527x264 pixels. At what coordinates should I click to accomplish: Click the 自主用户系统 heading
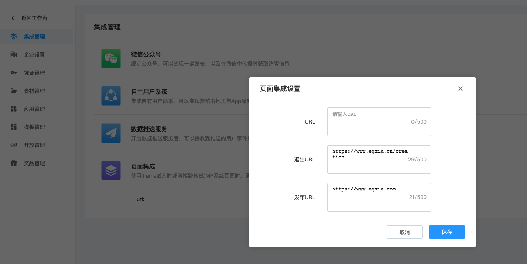click(x=149, y=92)
